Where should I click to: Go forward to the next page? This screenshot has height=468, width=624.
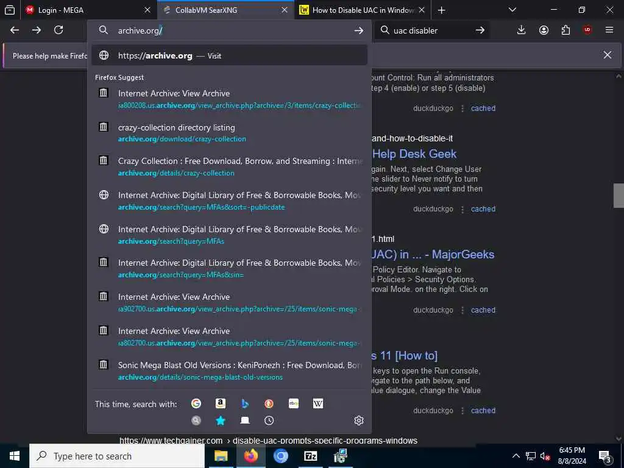point(37,30)
